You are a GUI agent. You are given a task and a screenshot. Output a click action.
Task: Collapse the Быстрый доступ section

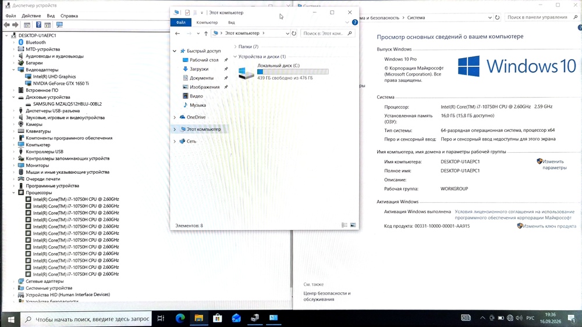click(175, 51)
